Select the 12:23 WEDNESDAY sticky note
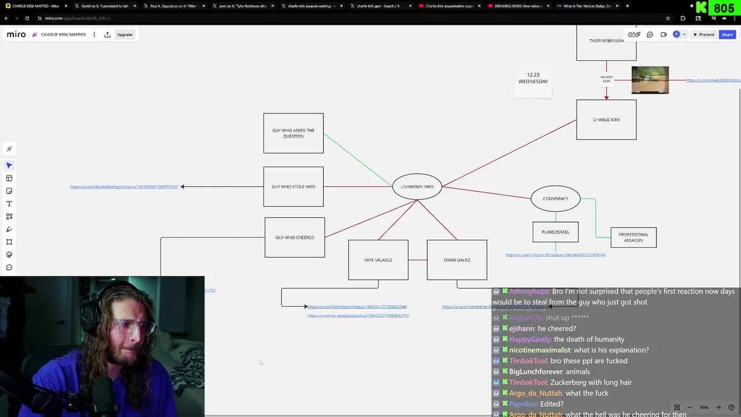Viewport: 741px width, 417px height. point(533,78)
